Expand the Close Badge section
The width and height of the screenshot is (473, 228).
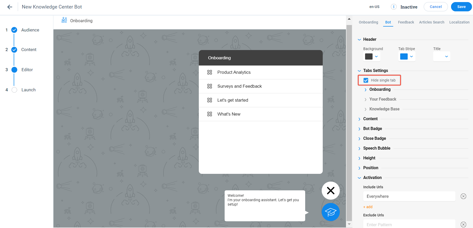359,139
